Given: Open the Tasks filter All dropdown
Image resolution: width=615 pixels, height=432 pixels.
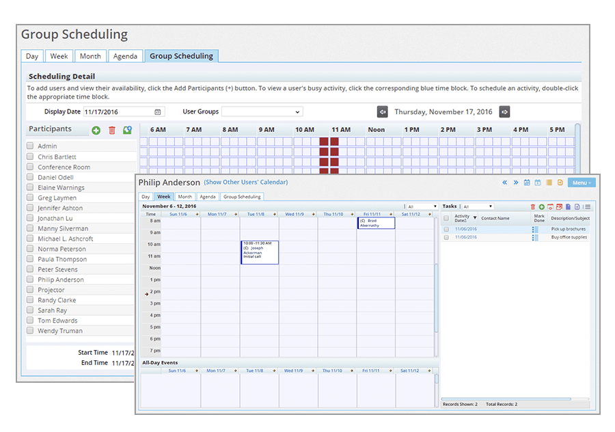Looking at the screenshot, I should click(477, 206).
